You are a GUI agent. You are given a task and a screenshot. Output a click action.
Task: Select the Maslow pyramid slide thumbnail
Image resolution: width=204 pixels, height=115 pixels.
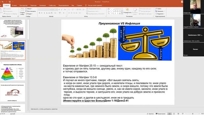click(x=13, y=71)
